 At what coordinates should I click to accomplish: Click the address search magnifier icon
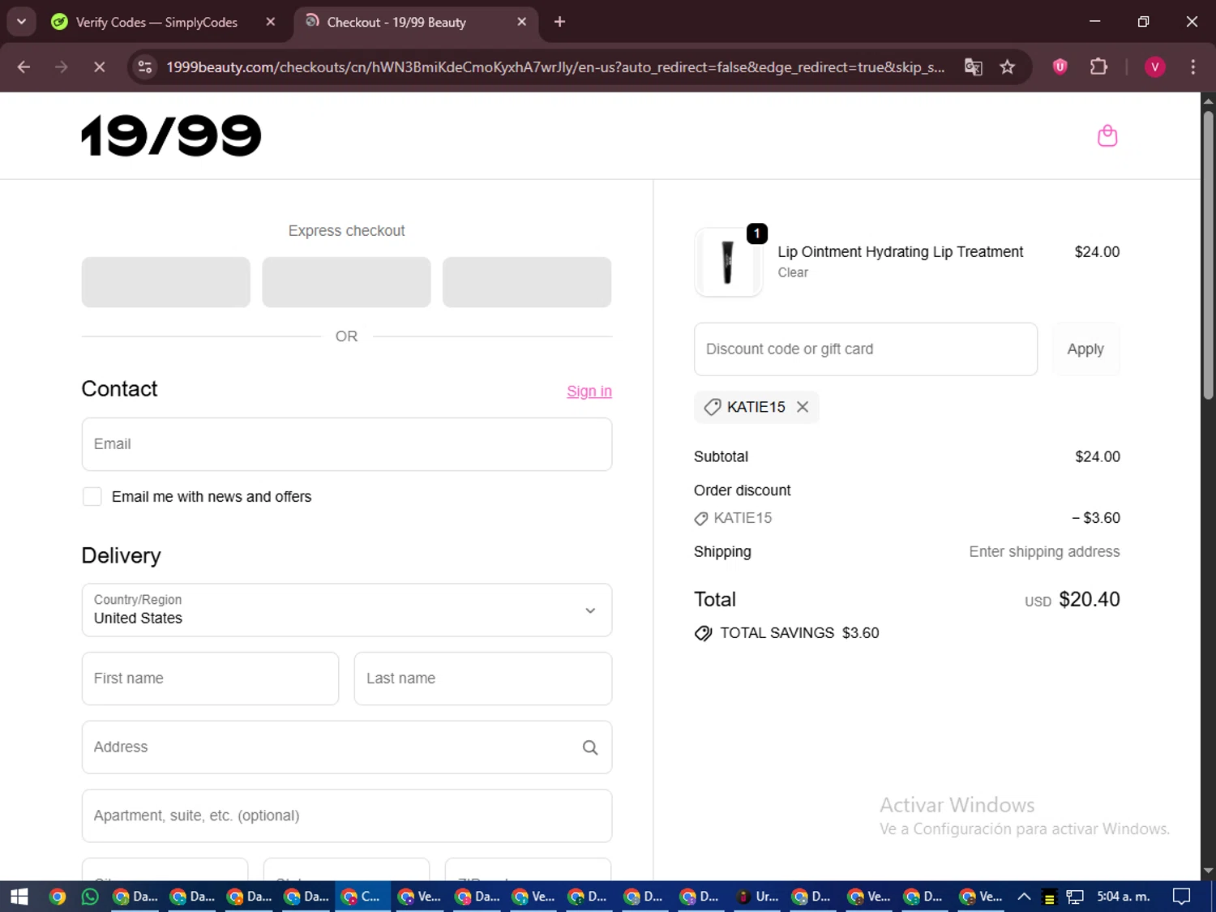pos(590,747)
